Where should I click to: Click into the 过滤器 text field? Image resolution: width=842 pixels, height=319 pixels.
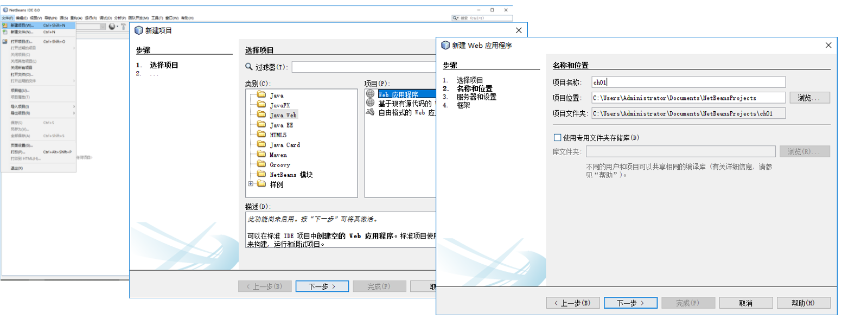(364, 67)
